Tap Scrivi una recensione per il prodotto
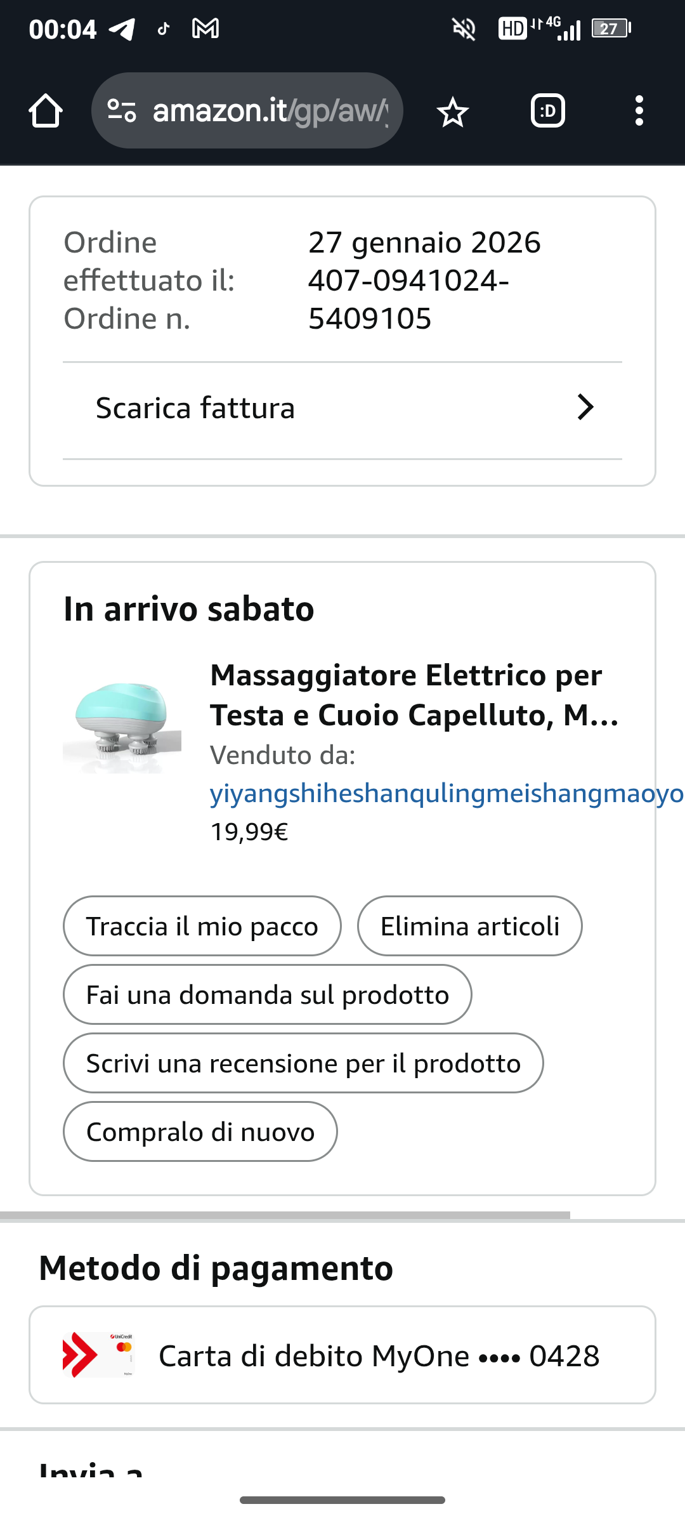Screen dimensions: 685x1523 coord(303,1063)
